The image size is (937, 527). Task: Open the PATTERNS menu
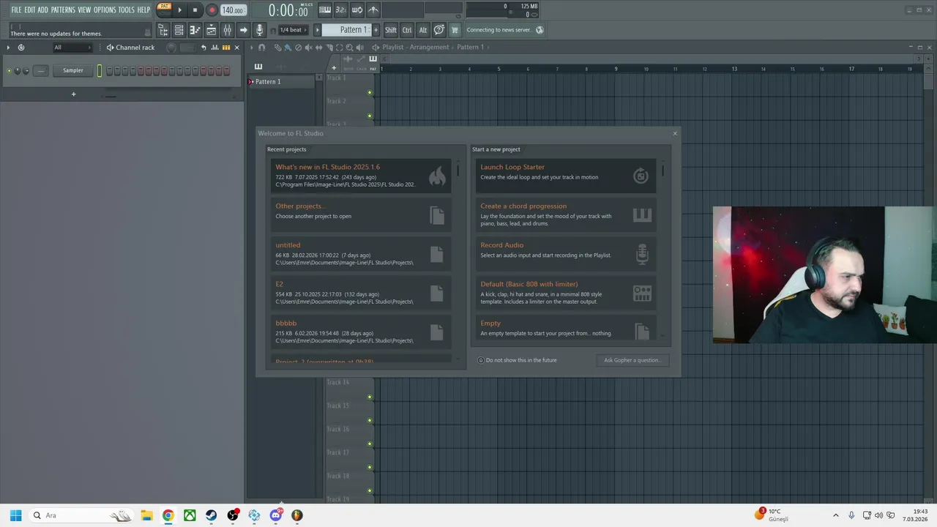pyautogui.click(x=62, y=10)
